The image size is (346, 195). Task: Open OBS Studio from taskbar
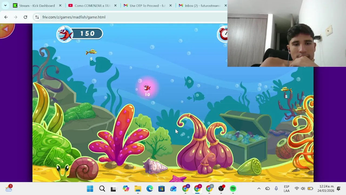pyautogui.click(x=221, y=188)
